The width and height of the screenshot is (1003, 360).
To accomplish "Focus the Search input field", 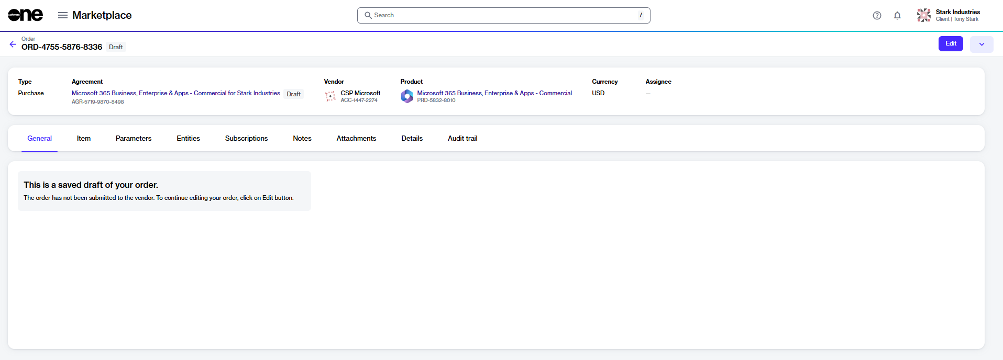I will click(x=503, y=15).
